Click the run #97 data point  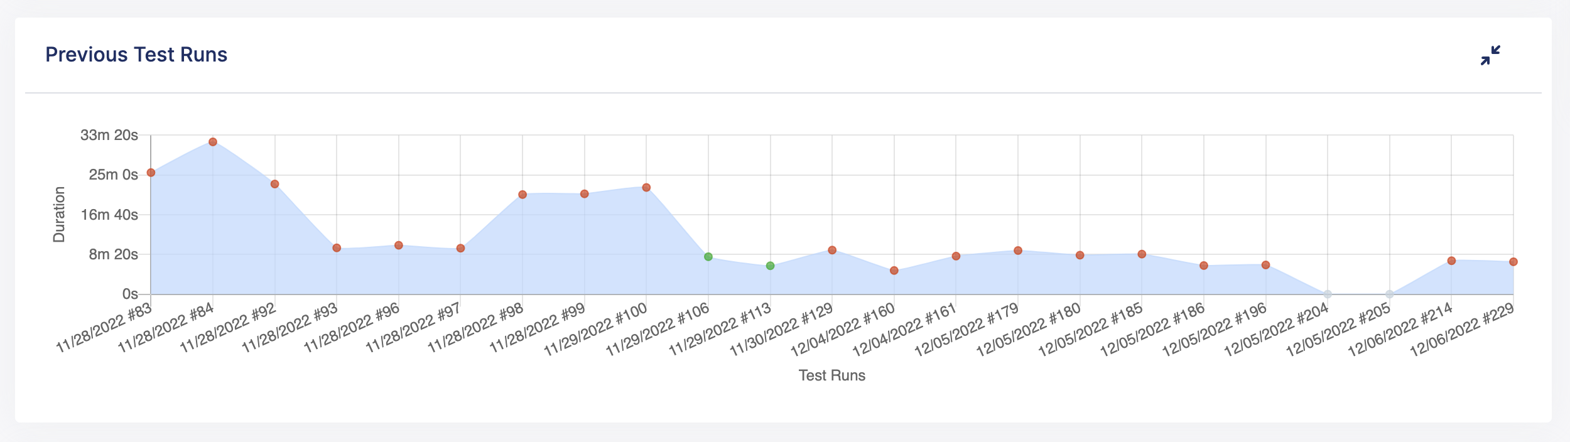(x=460, y=249)
